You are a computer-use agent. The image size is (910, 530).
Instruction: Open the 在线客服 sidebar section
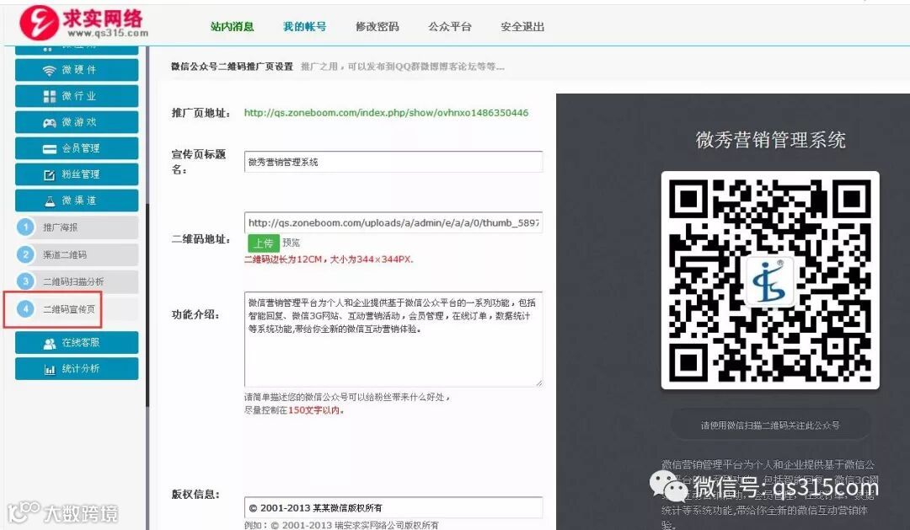77,342
